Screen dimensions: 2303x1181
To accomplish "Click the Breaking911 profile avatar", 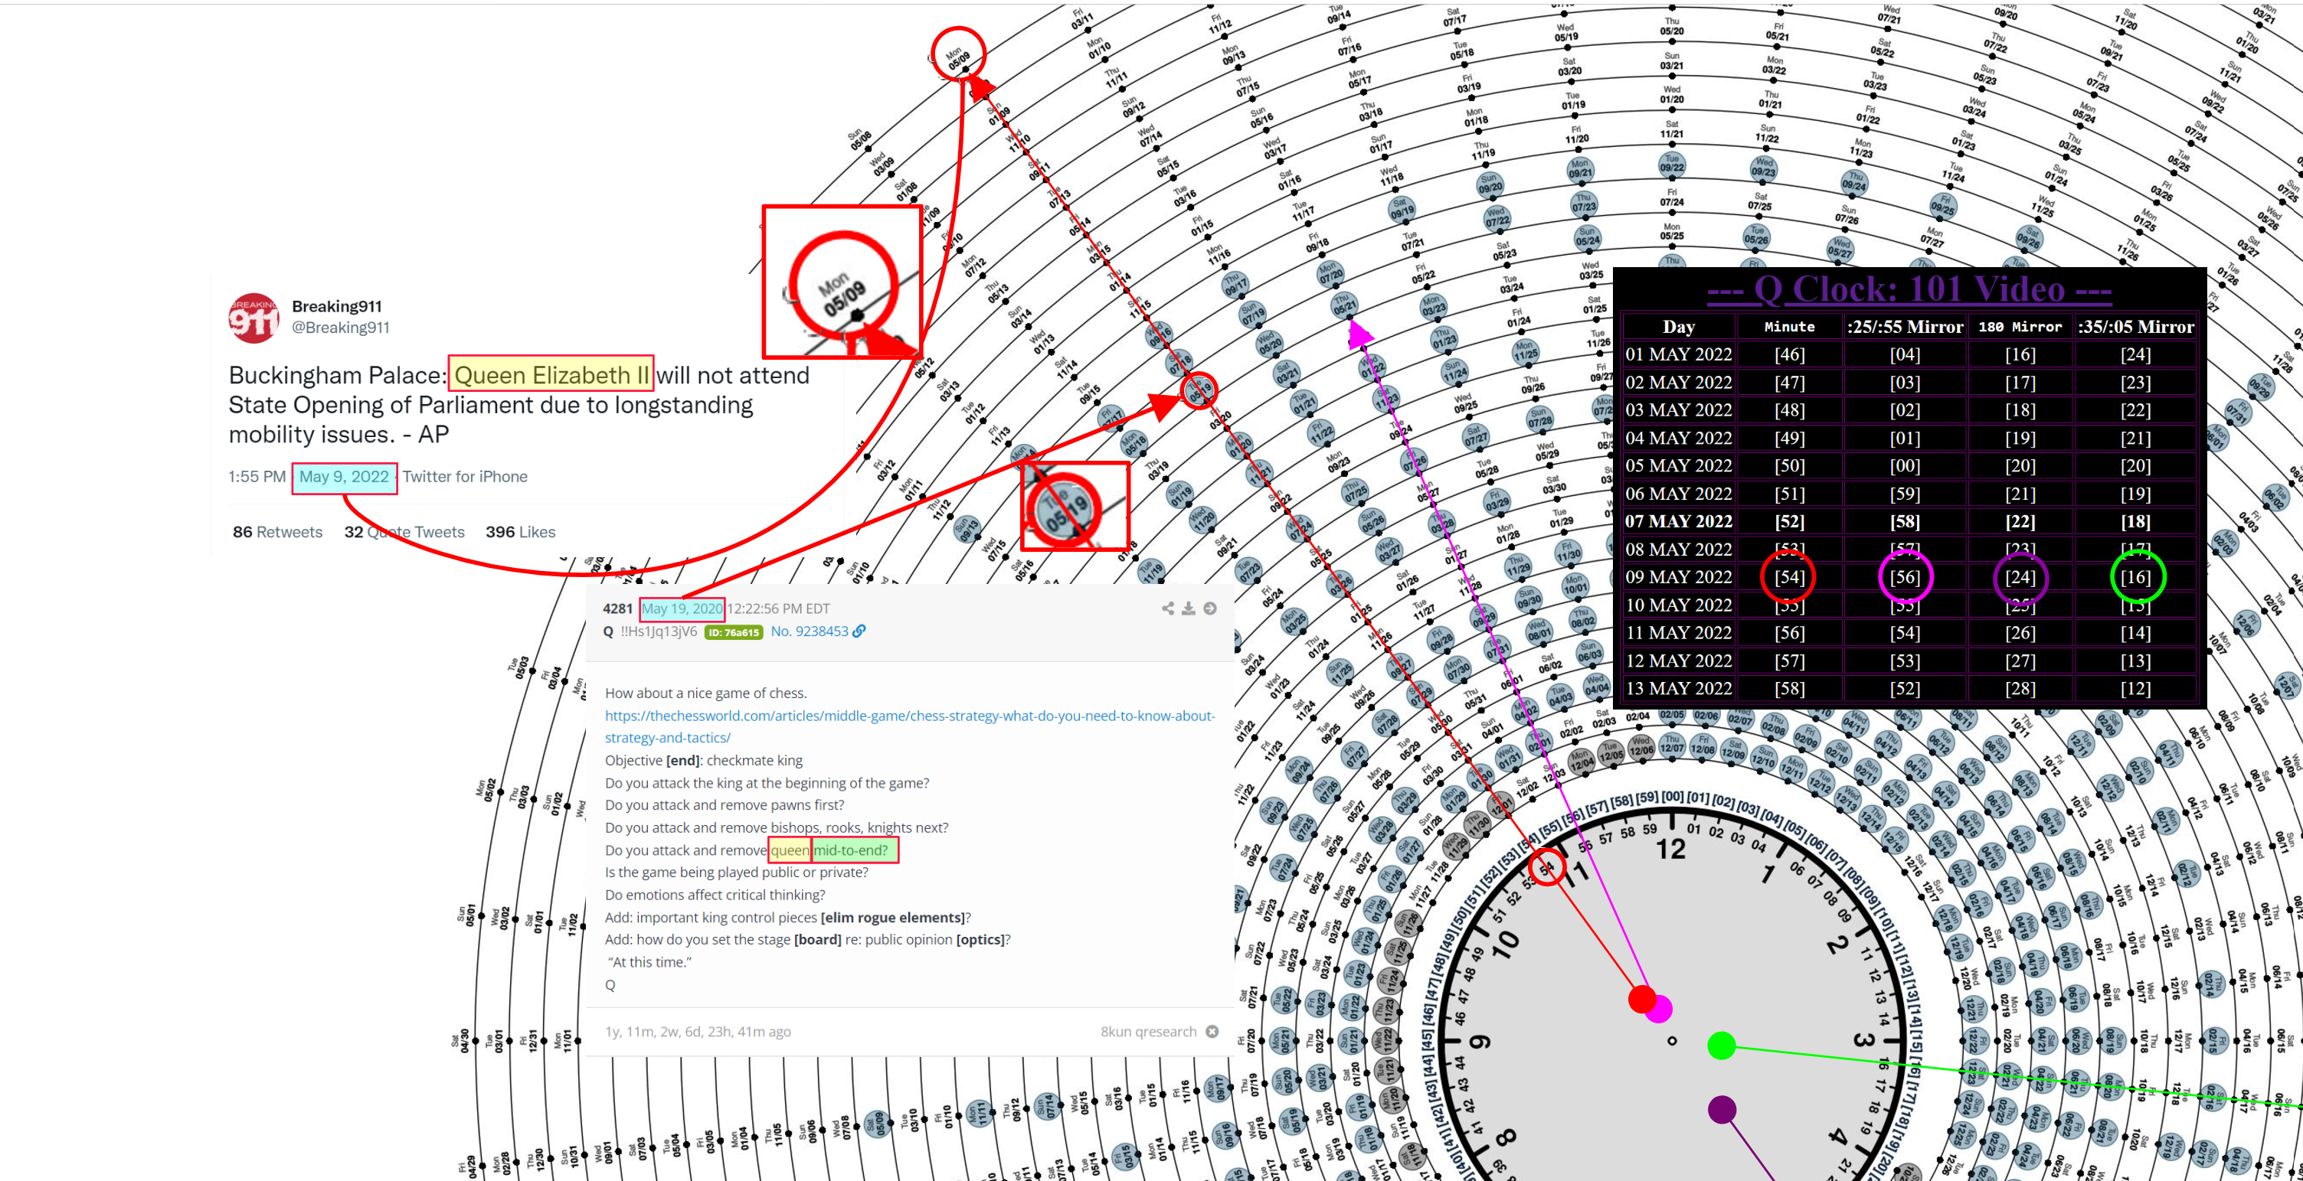I will click(254, 318).
